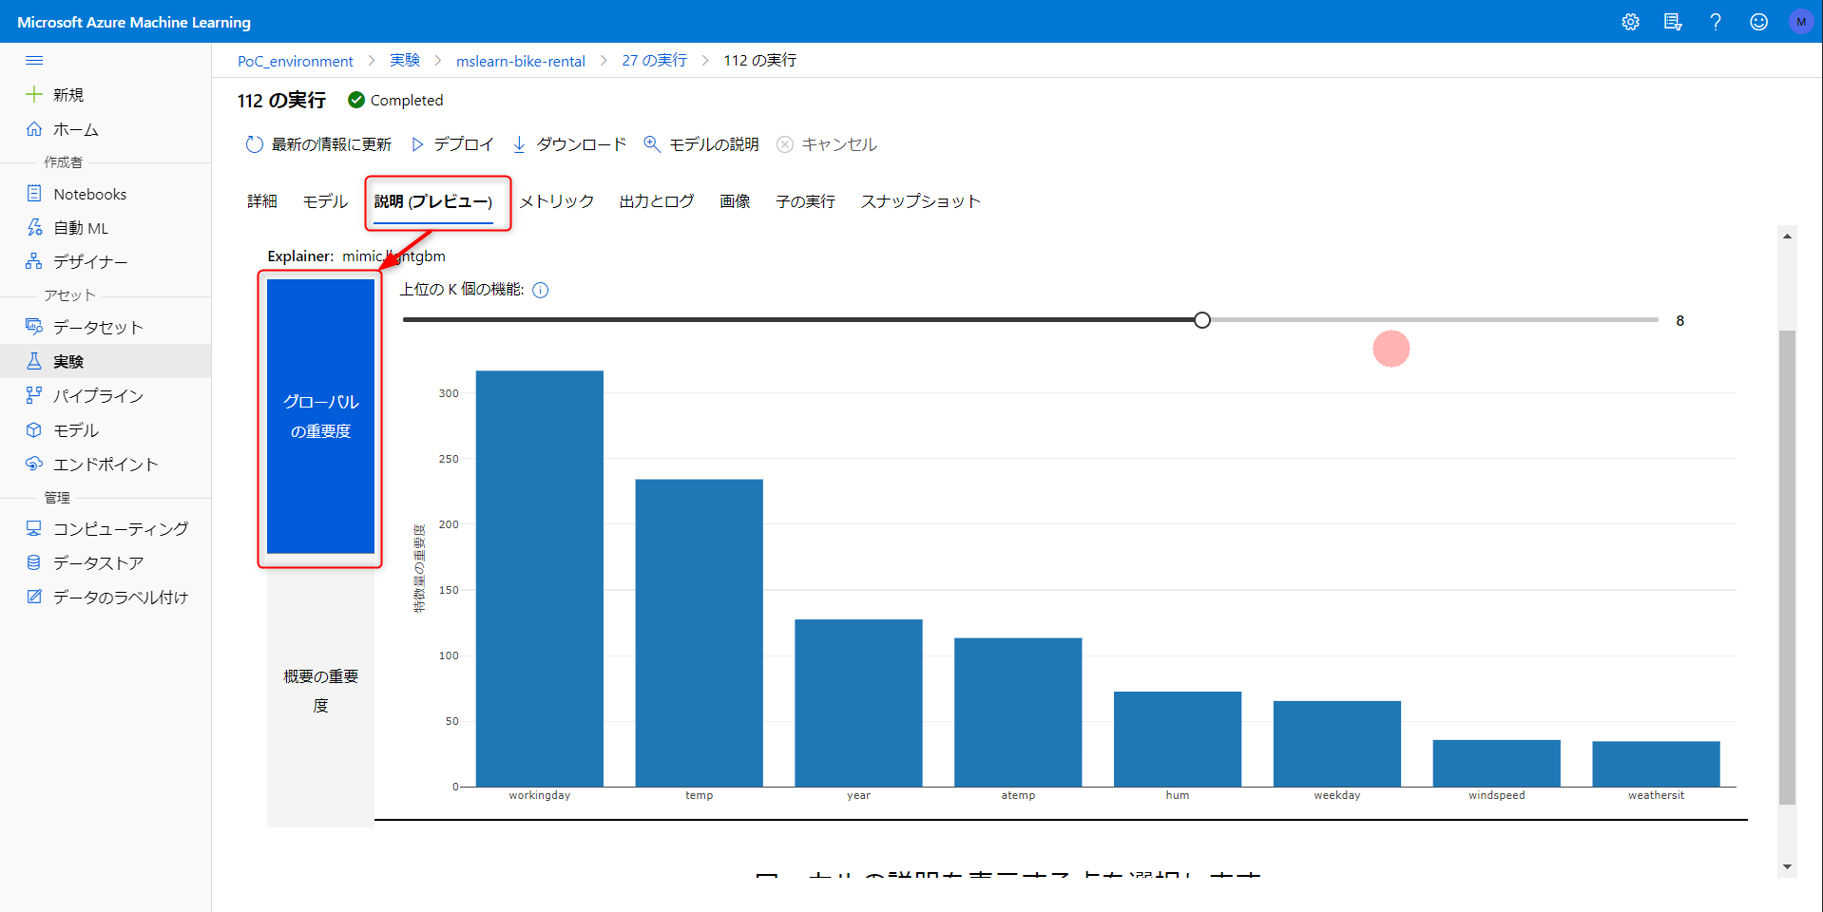The image size is (1823, 912).
Task: Switch to the 詳細 tab
Action: 262,201
